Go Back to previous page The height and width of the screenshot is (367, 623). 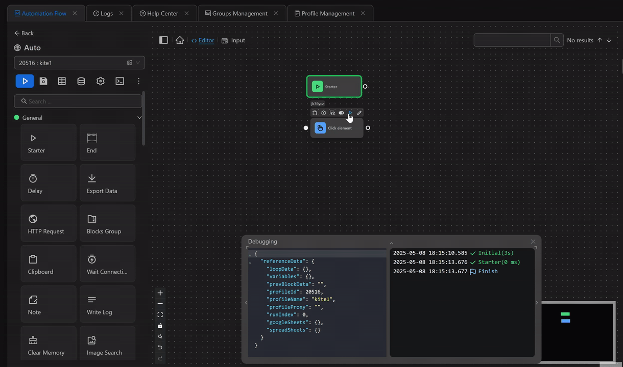(24, 33)
